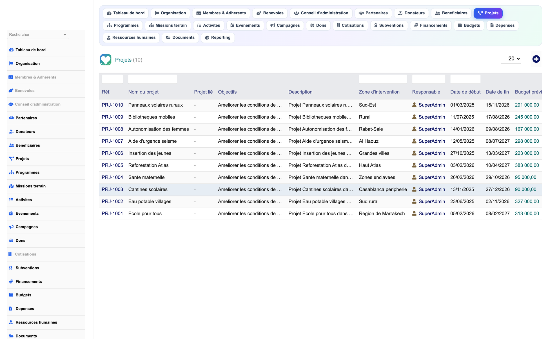Click the Budgets top tab
548x339 pixels.
[x=469, y=26]
